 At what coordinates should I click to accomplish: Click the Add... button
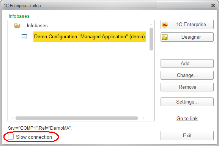pyautogui.click(x=187, y=63)
